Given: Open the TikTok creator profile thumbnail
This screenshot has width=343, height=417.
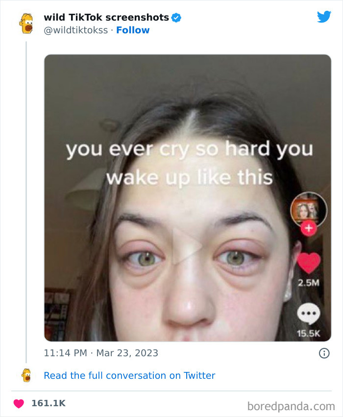Looking at the screenshot, I should point(309,210).
